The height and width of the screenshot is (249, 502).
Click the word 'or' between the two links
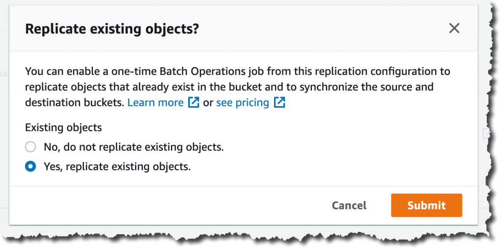pos(208,103)
